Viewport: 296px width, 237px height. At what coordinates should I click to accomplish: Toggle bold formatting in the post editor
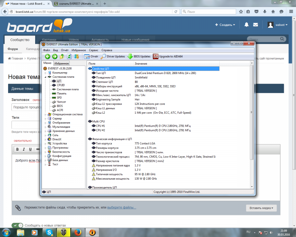17,149
